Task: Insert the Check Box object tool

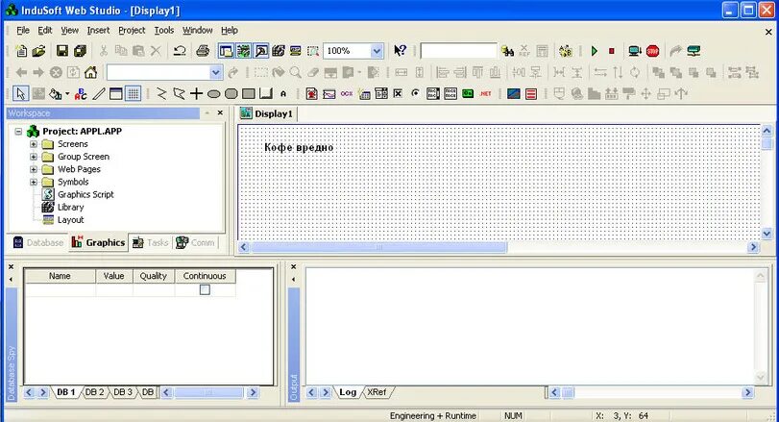Action: (398, 93)
